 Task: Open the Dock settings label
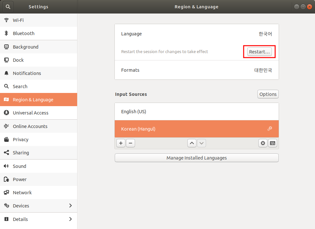[18, 60]
